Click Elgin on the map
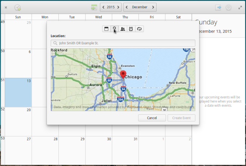This screenshot has width=246, height=166. (x=96, y=66)
